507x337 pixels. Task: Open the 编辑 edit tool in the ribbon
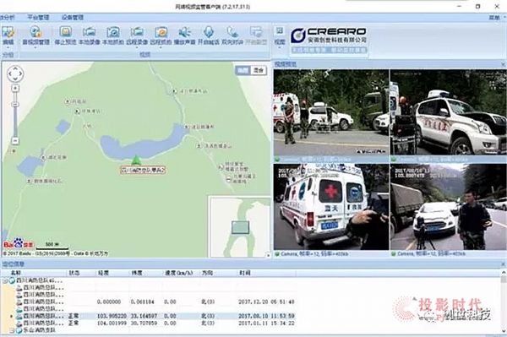coord(8,35)
